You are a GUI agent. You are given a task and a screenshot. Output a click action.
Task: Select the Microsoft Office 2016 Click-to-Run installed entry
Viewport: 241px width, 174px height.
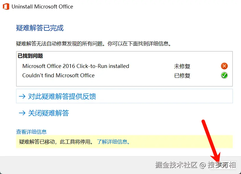[x=76, y=66]
